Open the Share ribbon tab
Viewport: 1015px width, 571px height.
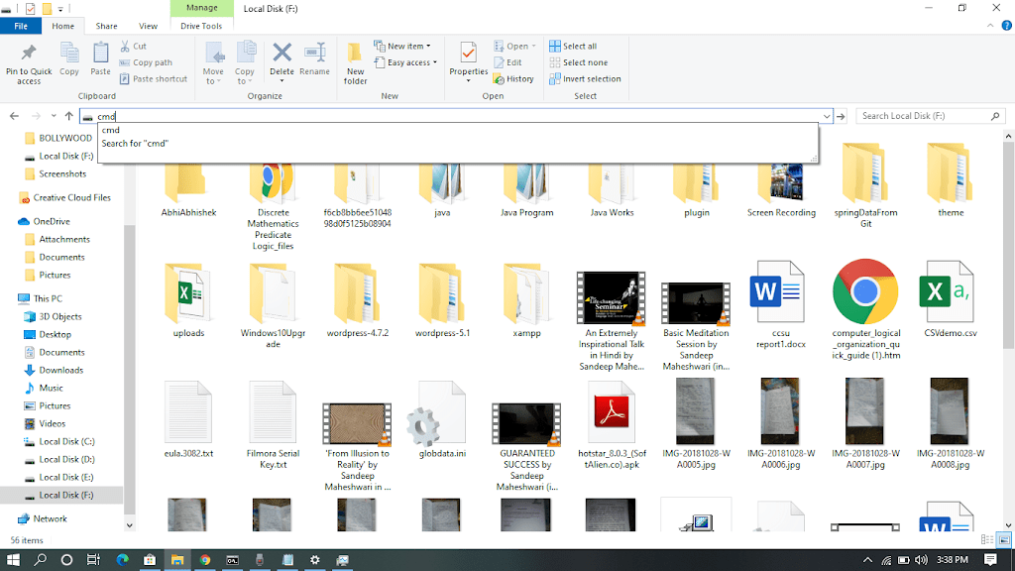106,26
